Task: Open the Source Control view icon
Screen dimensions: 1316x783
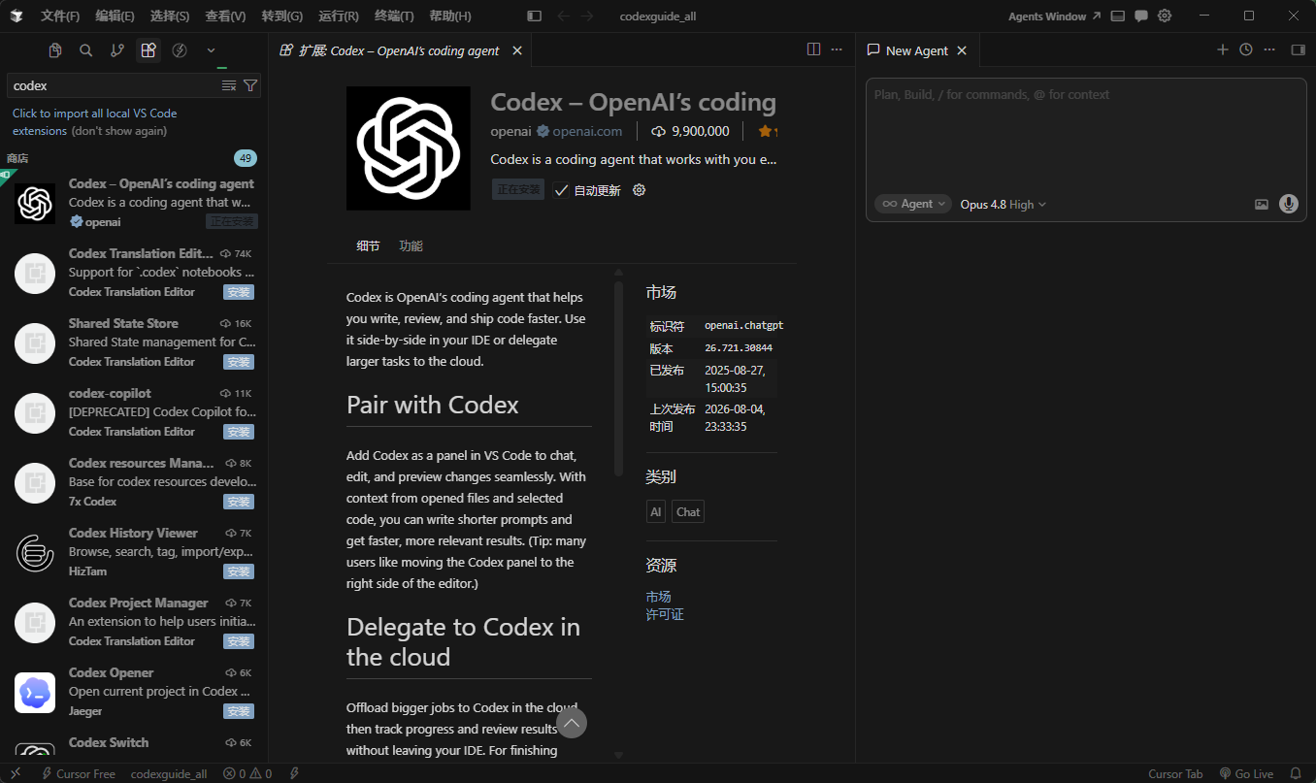Action: (117, 50)
